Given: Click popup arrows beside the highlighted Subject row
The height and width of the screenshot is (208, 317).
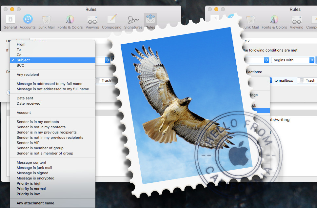Looking at the screenshot, I should 108,60.
